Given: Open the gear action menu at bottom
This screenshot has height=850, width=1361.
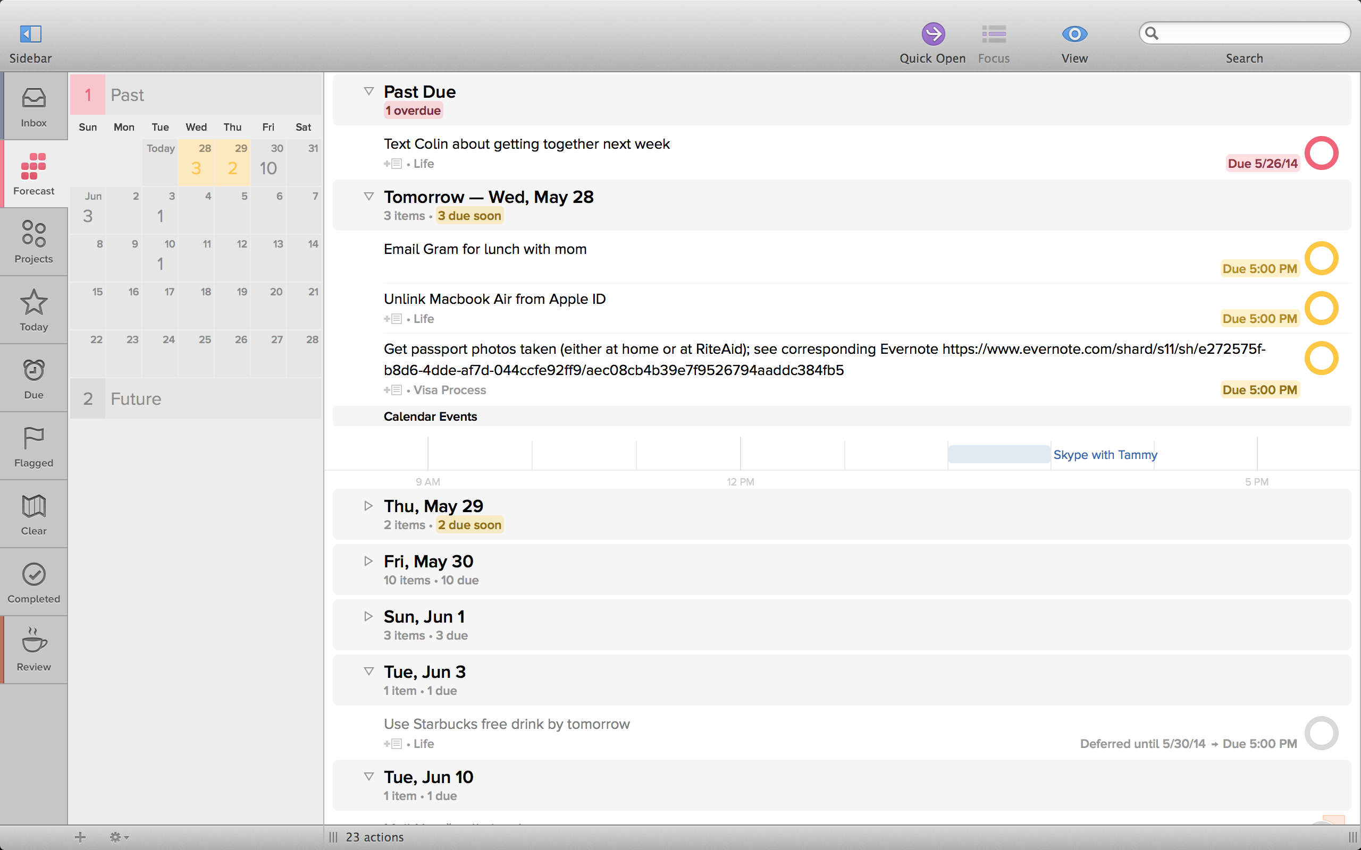Looking at the screenshot, I should click(x=119, y=837).
